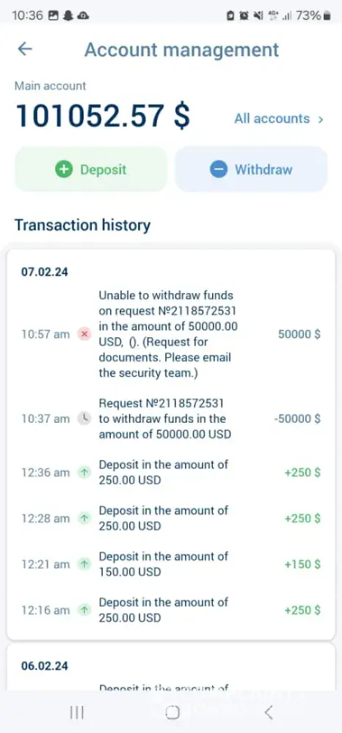The height and width of the screenshot is (733, 342).
Task: Click red failed-withdrawal X icon at 10:57 am
Action: tap(84, 334)
